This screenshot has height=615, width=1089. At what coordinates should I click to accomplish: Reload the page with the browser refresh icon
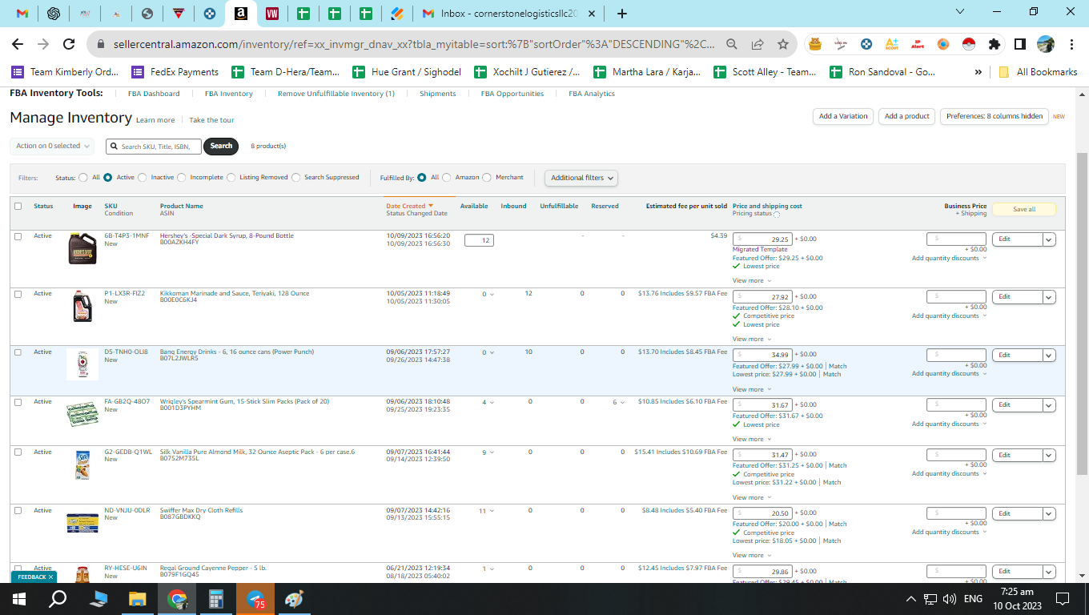click(x=69, y=44)
